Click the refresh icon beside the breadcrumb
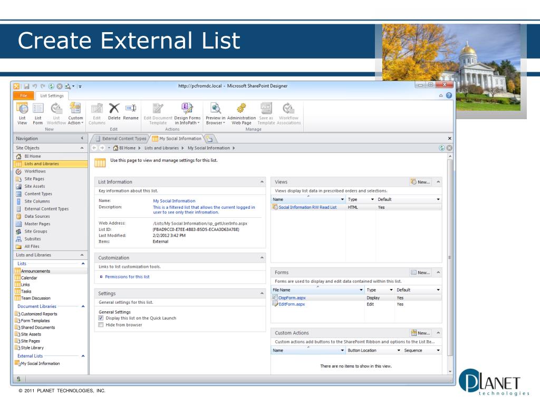The image size is (540, 405). click(x=442, y=148)
